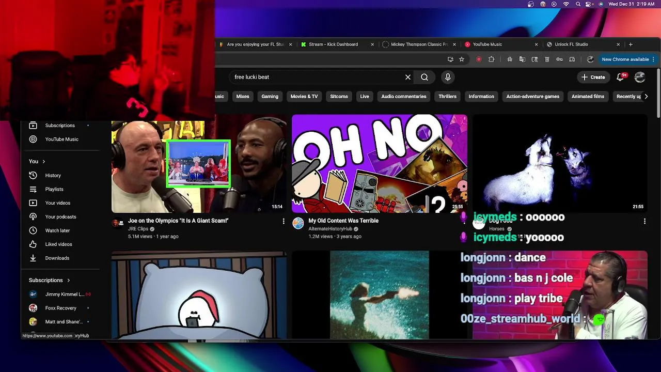661x372 pixels.
Task: Filter results by Action-adventure games chip
Action: [533, 97]
